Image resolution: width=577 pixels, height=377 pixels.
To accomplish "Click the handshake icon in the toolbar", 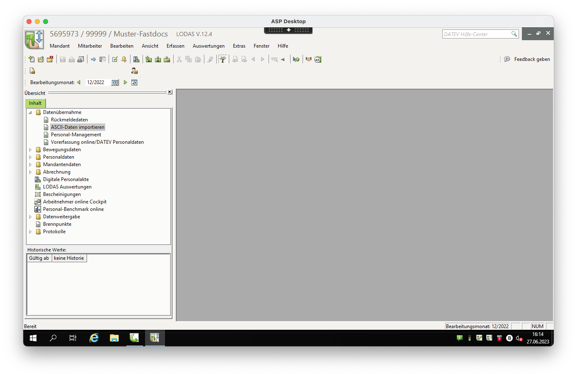I will (x=308, y=59).
